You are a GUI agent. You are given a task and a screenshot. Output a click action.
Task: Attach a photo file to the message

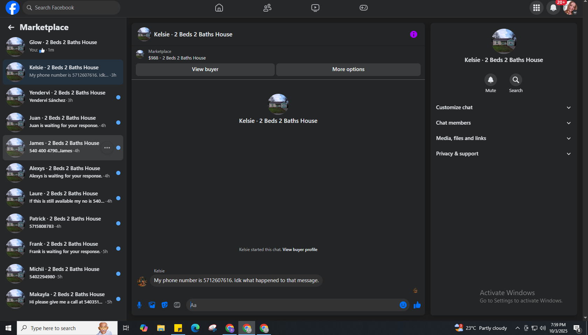152,305
